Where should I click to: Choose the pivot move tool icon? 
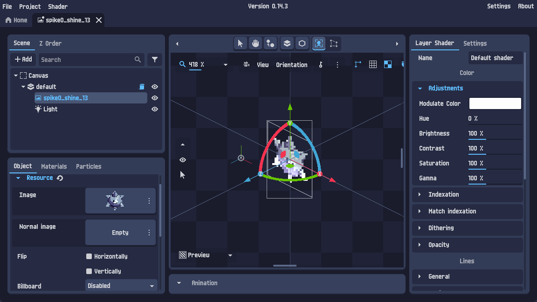270,43
